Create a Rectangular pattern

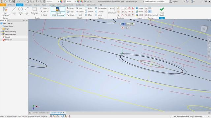click(x=101, y=8)
